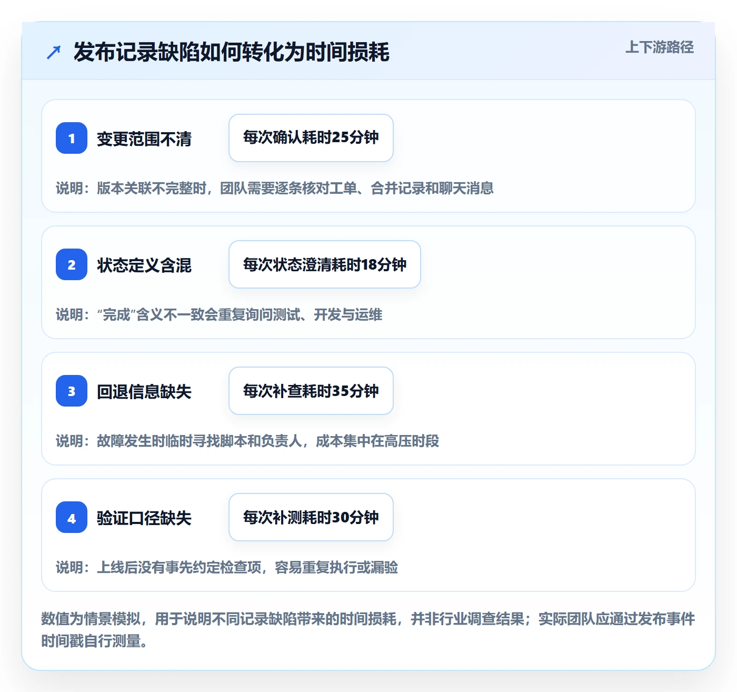Select the 验证口径缺失 heading
Viewport: 737px width, 692px height.
(144, 518)
